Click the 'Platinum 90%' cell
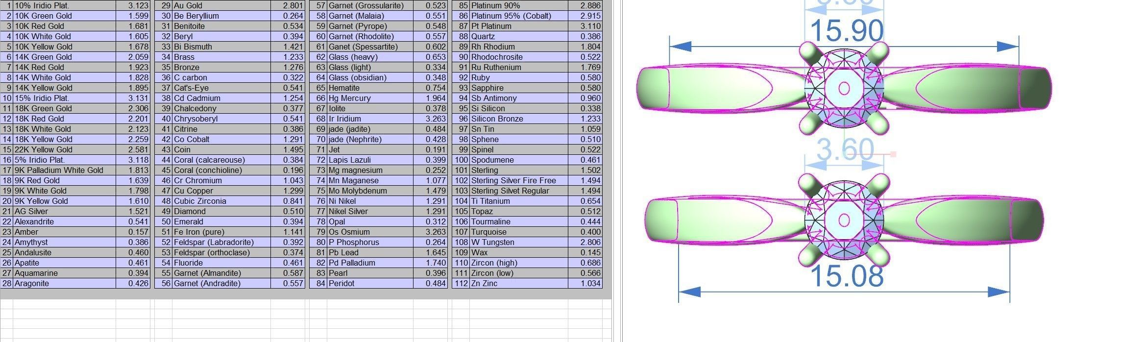The height and width of the screenshot is (342, 1121). (x=519, y=5)
